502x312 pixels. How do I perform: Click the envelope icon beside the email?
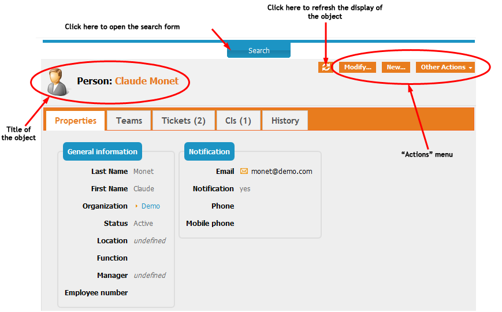(x=244, y=172)
